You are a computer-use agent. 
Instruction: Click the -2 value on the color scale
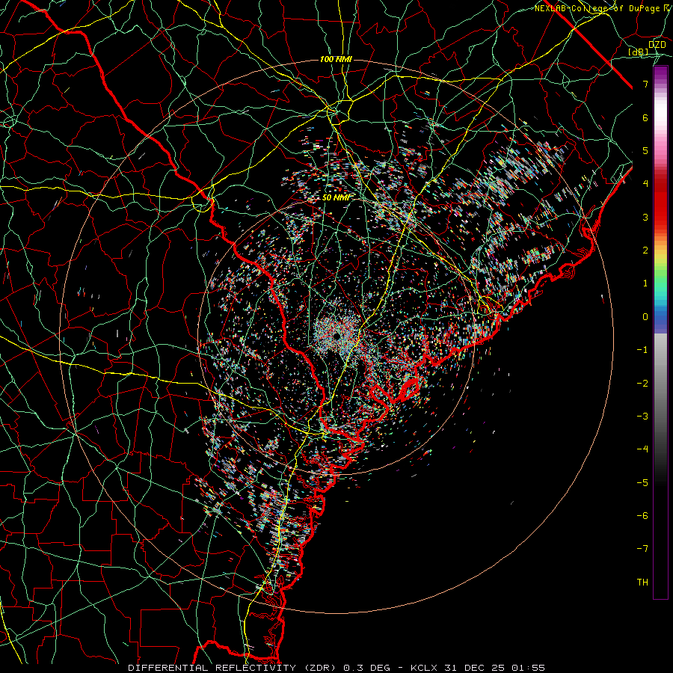coord(642,384)
